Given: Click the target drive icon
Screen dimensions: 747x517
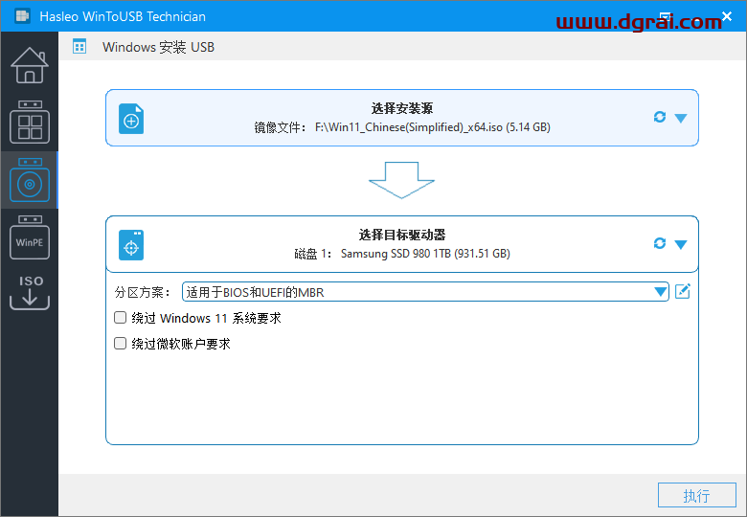Looking at the screenshot, I should point(131,245).
